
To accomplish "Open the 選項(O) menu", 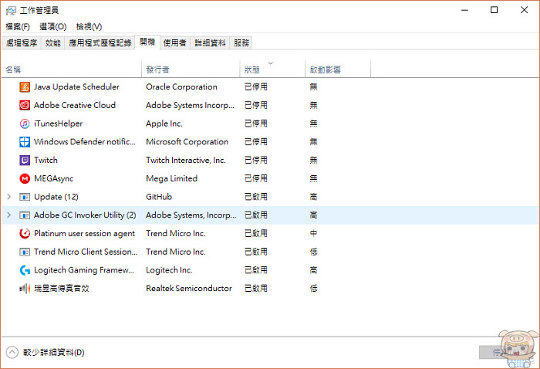I will coord(52,26).
